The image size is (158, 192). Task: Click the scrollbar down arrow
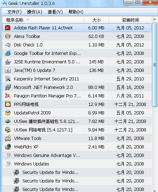click(x=154, y=191)
